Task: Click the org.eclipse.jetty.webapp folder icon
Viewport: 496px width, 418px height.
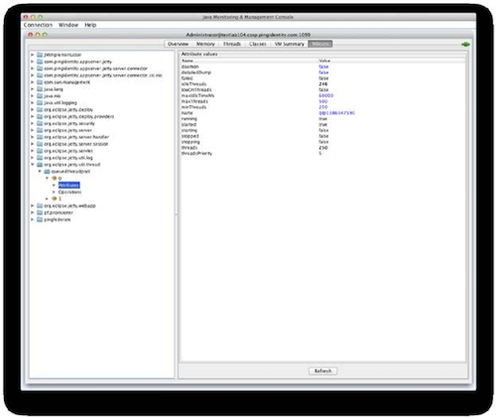Action: 40,206
